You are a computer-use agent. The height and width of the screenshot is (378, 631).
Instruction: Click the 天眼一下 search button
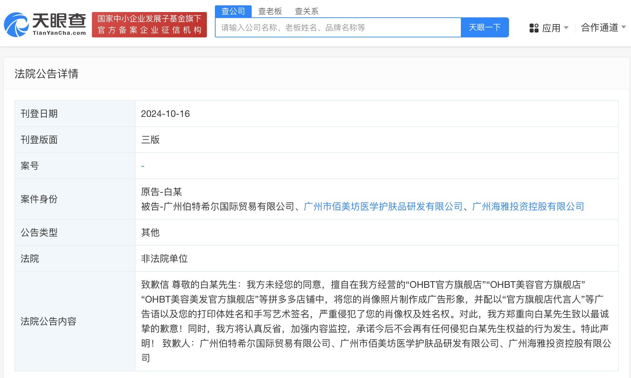click(x=485, y=27)
